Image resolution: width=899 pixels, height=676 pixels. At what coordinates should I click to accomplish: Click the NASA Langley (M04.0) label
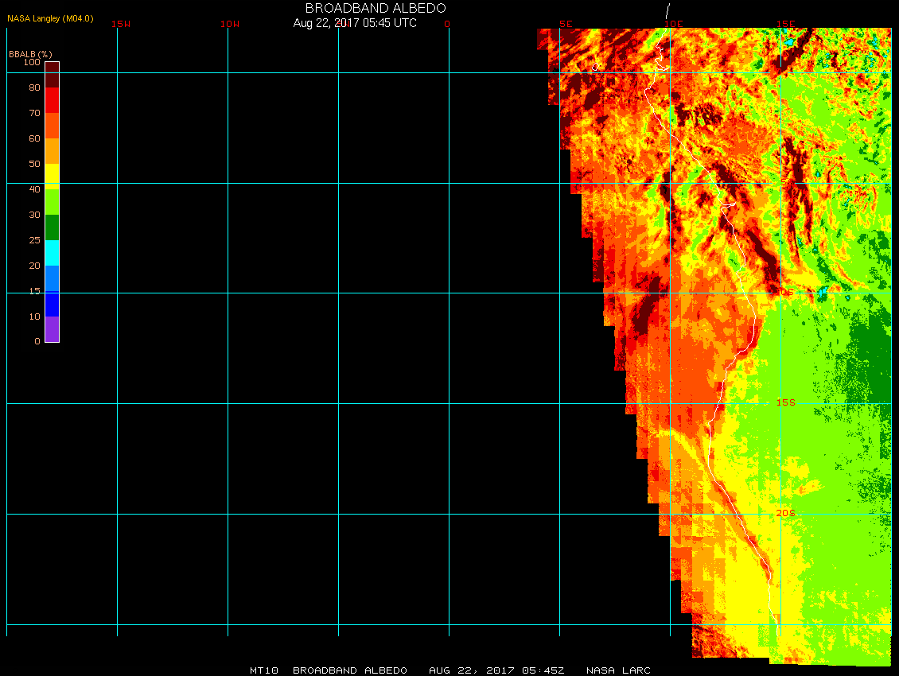click(50, 18)
